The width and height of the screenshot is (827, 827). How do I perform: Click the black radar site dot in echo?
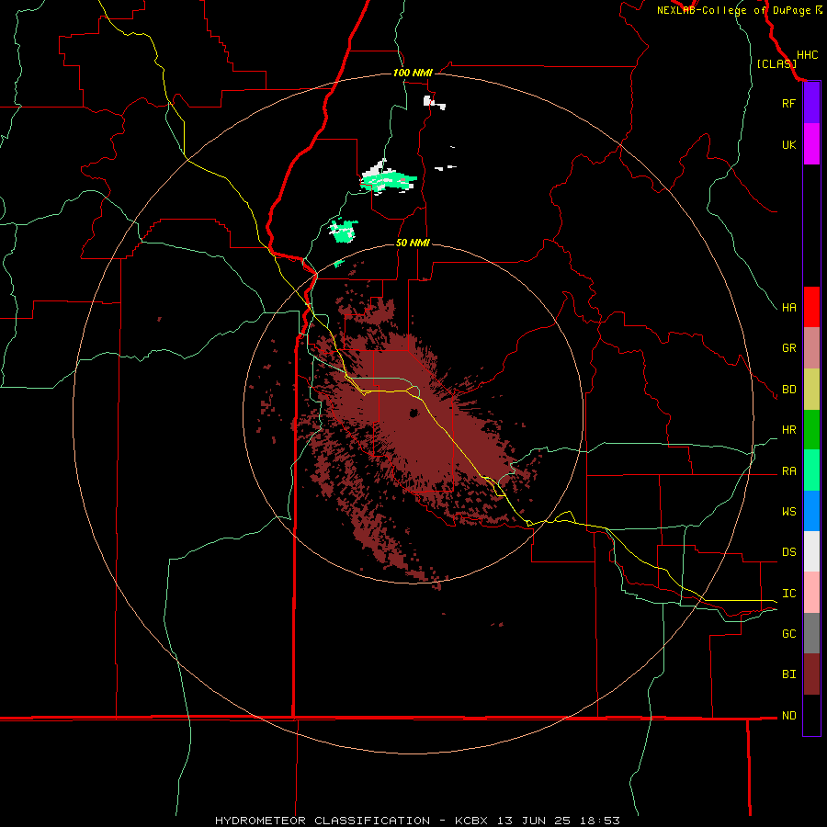tap(413, 413)
